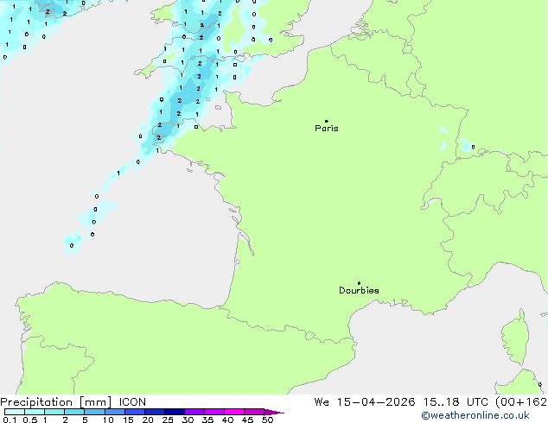Pick the legend swatch between 20 and 25
The image size is (548, 423).
coord(154,412)
